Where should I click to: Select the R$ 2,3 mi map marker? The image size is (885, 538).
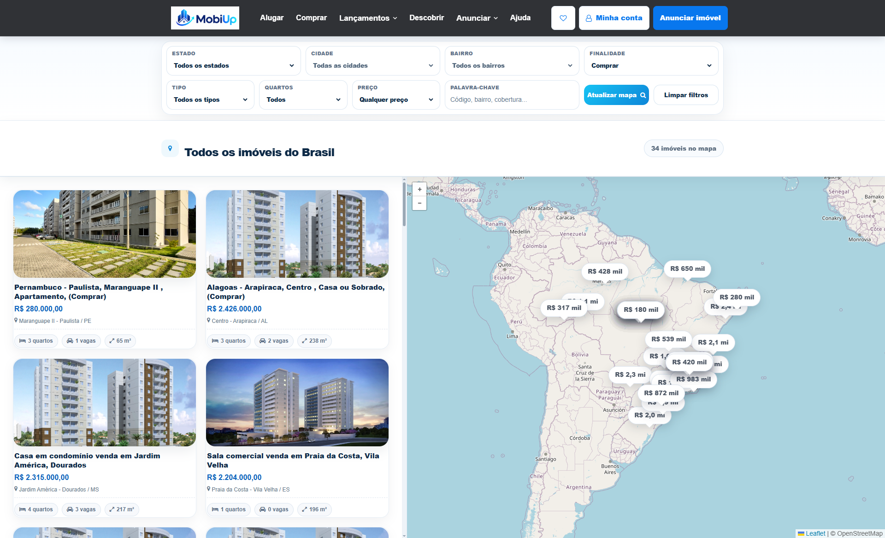pyautogui.click(x=630, y=374)
